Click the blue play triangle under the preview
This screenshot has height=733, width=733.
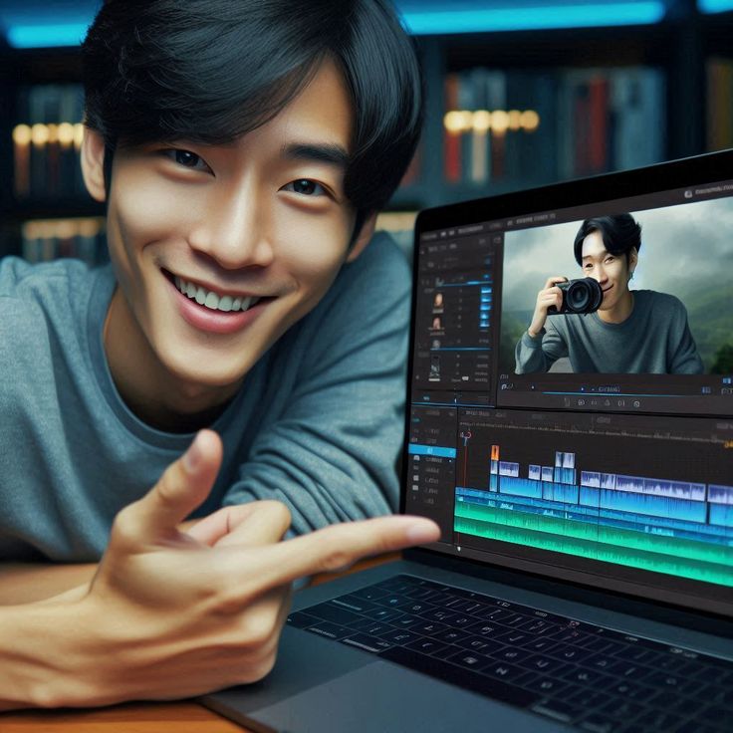(x=582, y=389)
